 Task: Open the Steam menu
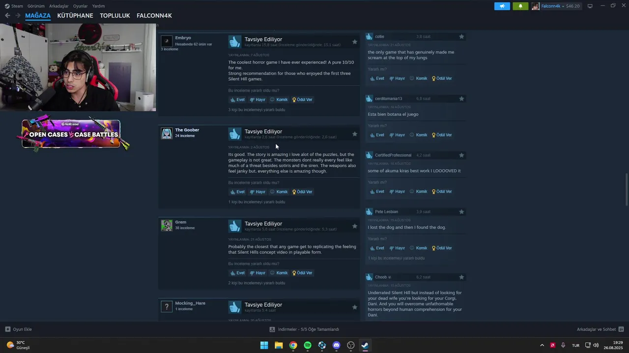pyautogui.click(x=14, y=6)
